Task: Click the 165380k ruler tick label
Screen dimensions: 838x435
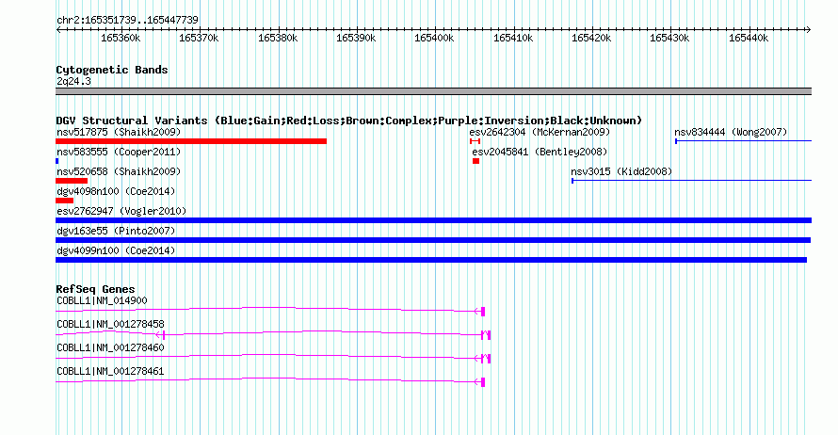Action: [278, 38]
